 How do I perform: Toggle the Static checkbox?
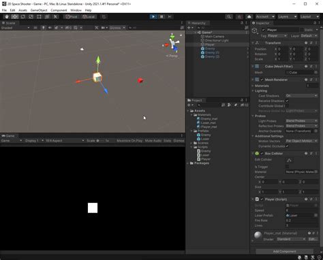(x=302, y=30)
